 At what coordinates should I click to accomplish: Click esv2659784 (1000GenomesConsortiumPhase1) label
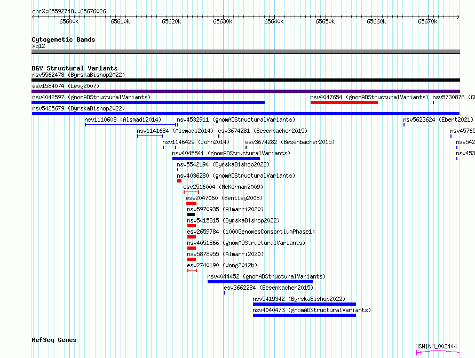(x=251, y=232)
